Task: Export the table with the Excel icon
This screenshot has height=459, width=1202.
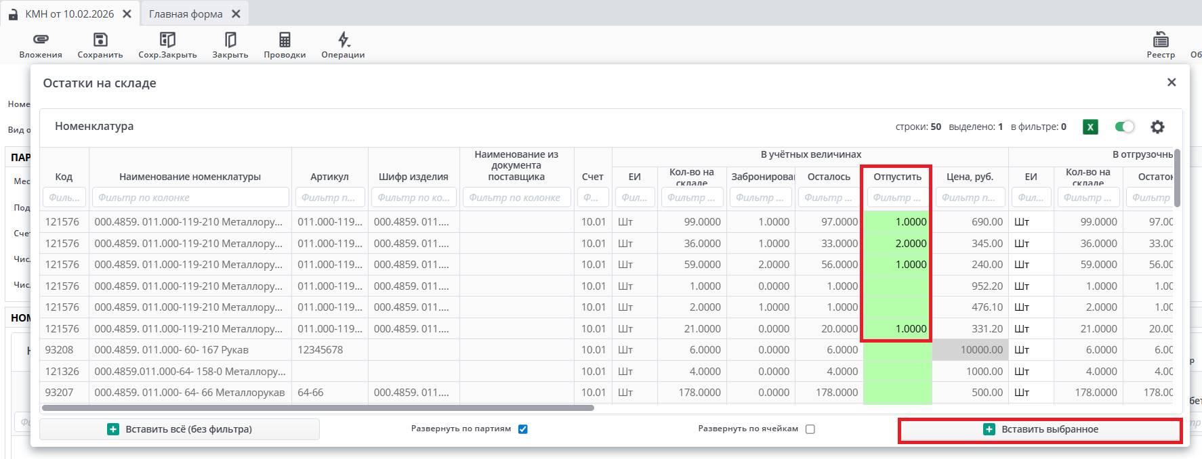Action: point(1090,127)
